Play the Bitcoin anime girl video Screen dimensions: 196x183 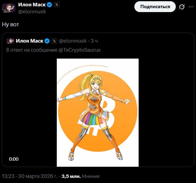tap(98, 112)
